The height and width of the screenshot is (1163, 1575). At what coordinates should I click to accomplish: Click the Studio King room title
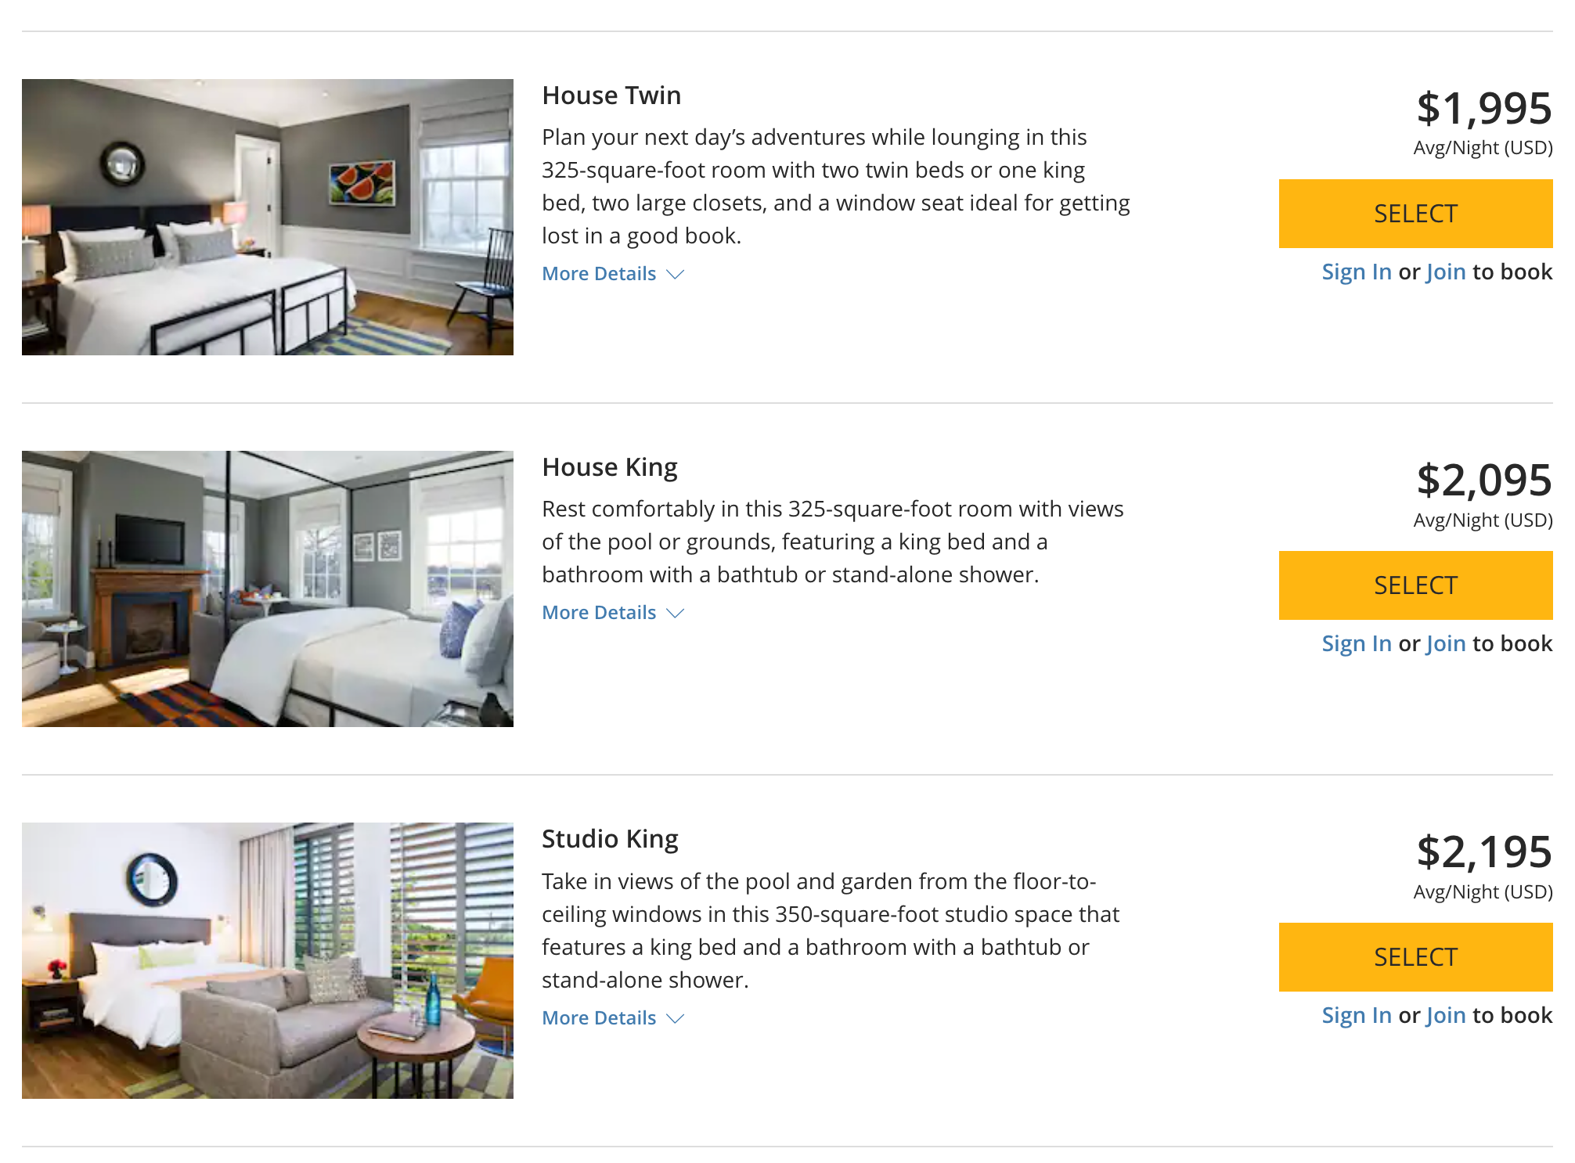tap(610, 837)
